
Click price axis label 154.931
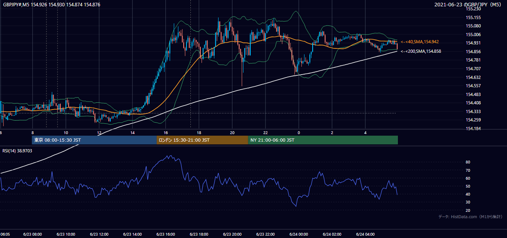coord(473,43)
